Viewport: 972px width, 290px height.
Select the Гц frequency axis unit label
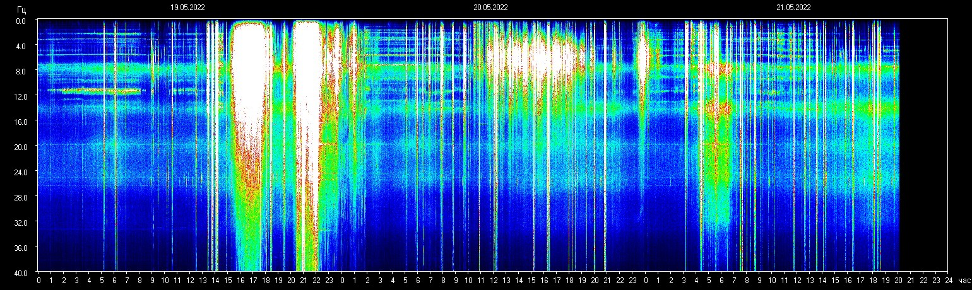21,9
